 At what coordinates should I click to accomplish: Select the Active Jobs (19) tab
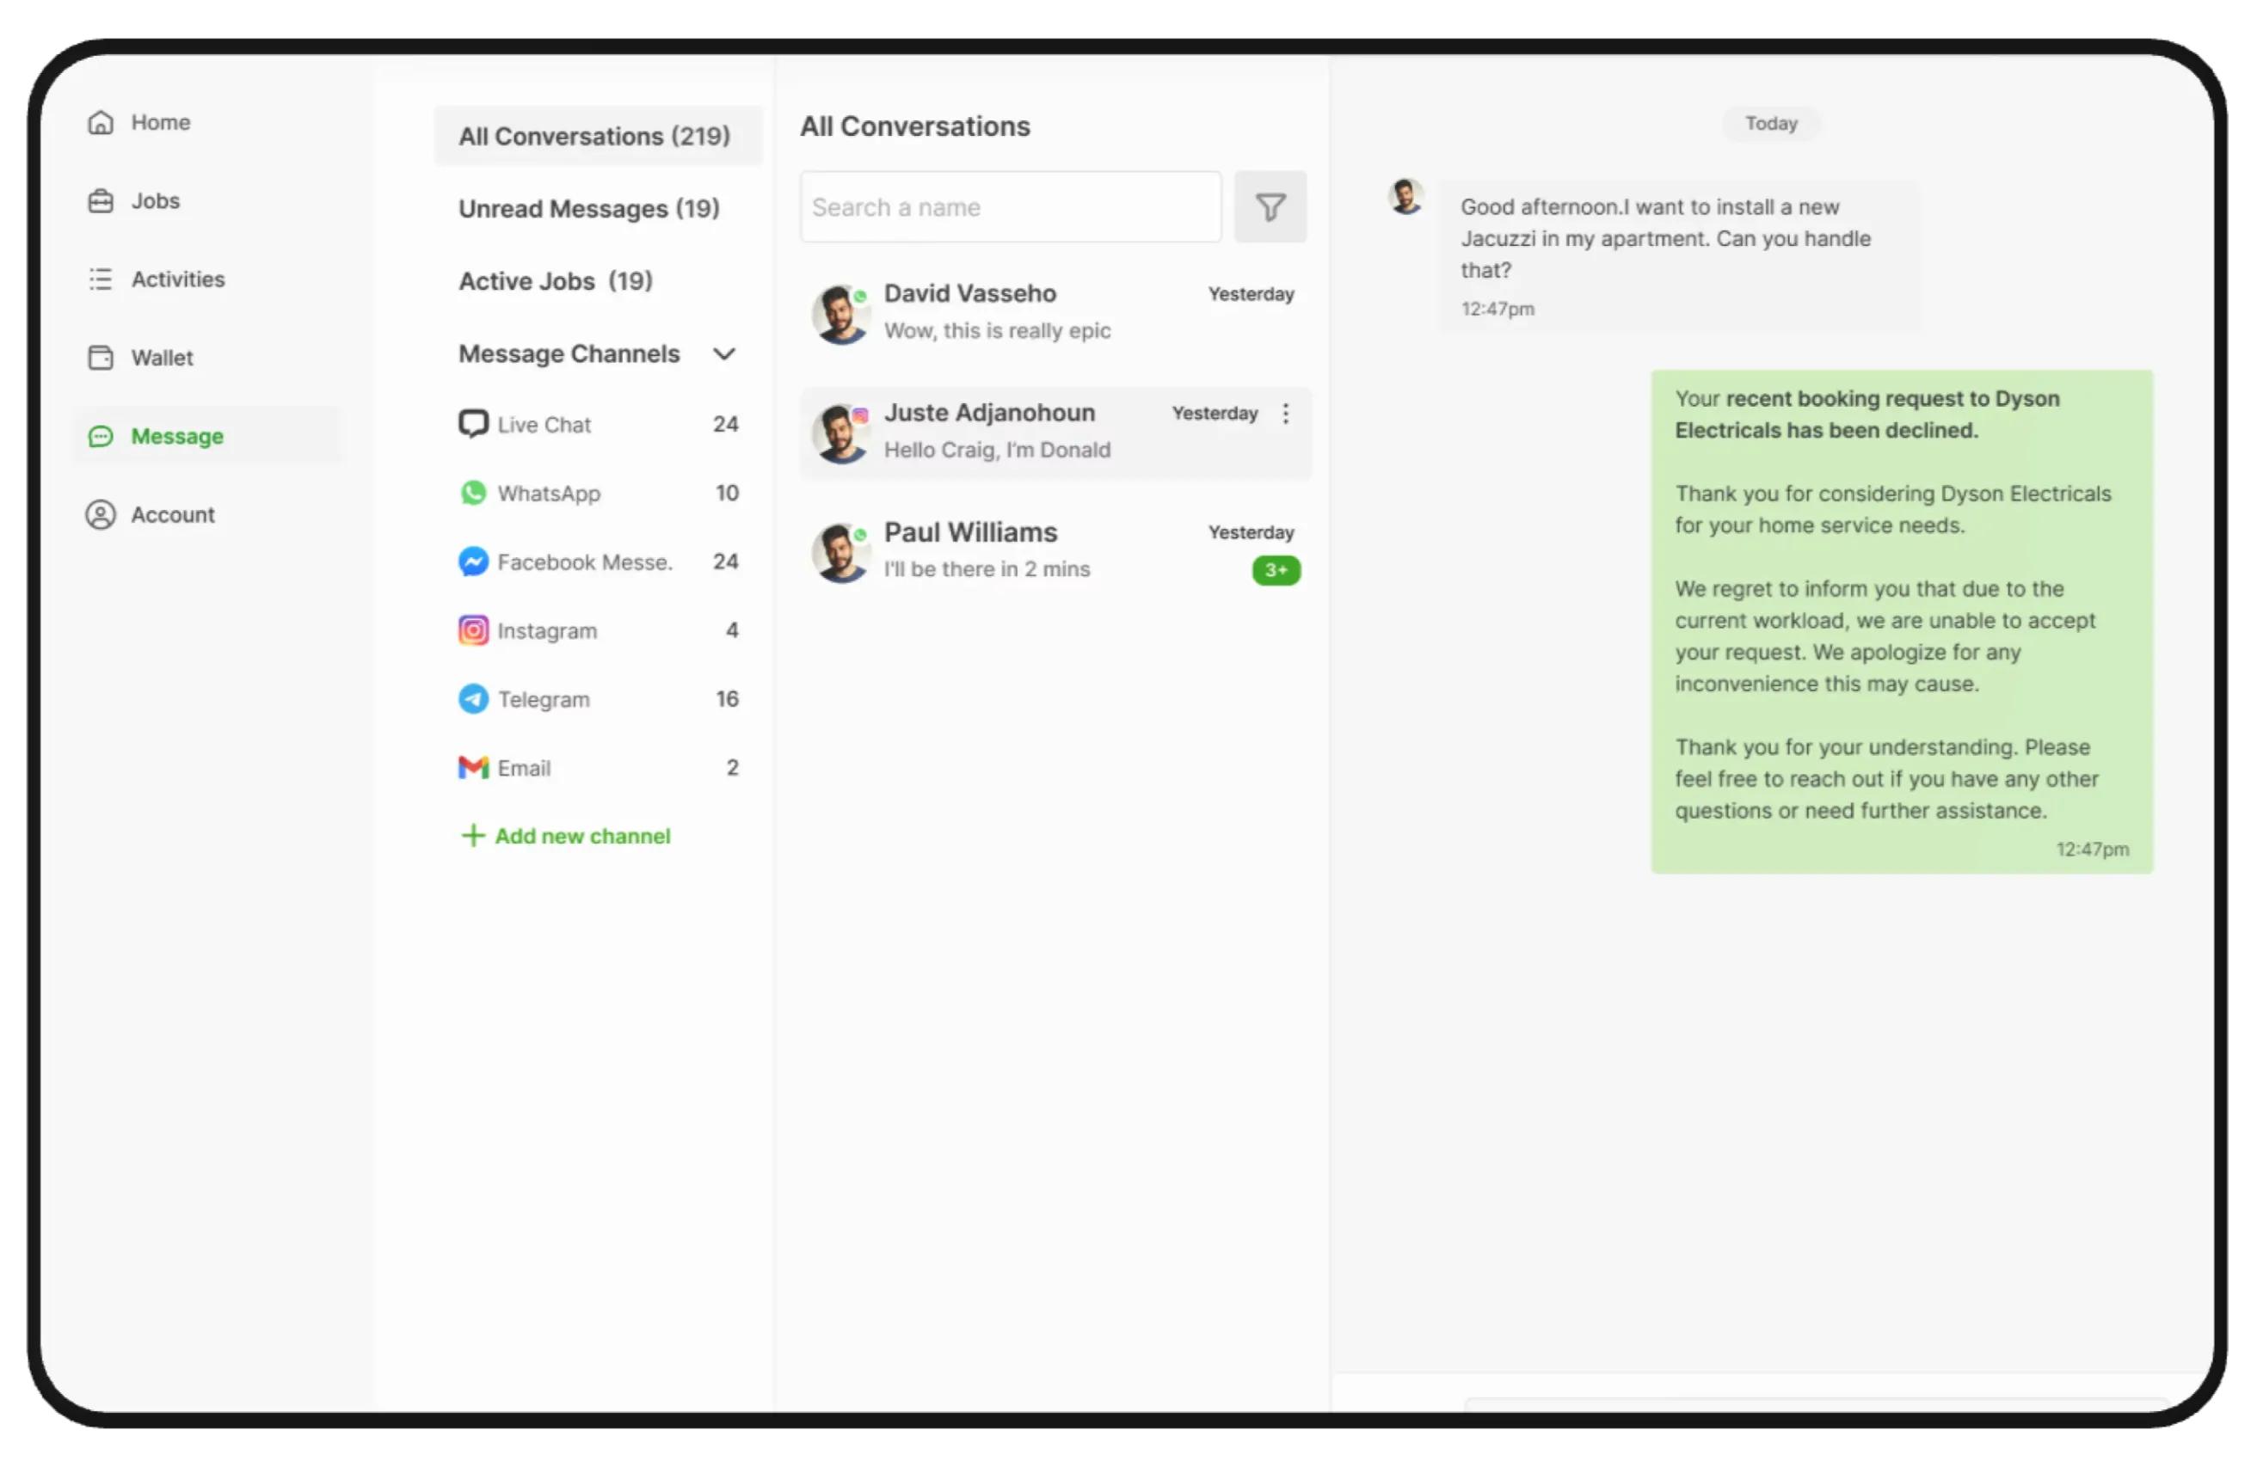555,282
